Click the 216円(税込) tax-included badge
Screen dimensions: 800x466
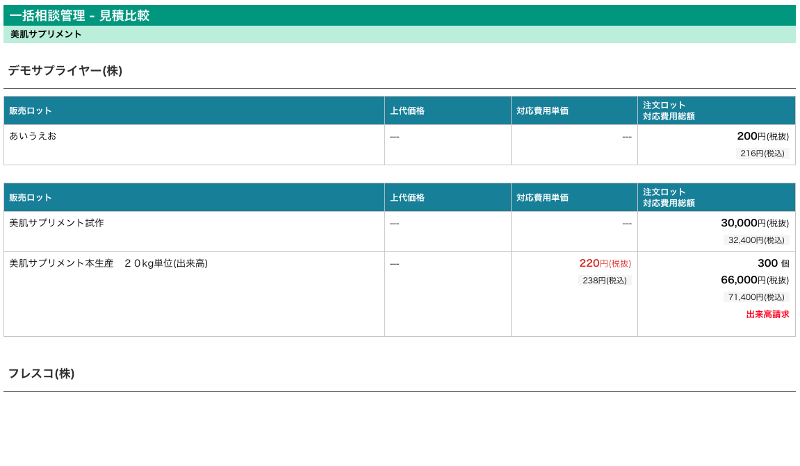[762, 153]
